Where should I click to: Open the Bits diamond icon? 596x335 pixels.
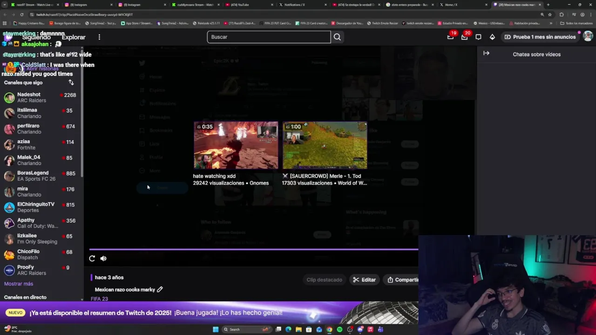492,37
